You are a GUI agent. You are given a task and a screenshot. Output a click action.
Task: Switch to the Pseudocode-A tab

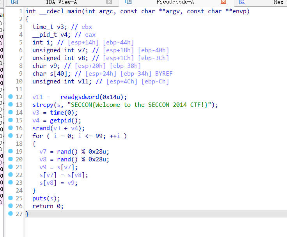pyautogui.click(x=175, y=2)
